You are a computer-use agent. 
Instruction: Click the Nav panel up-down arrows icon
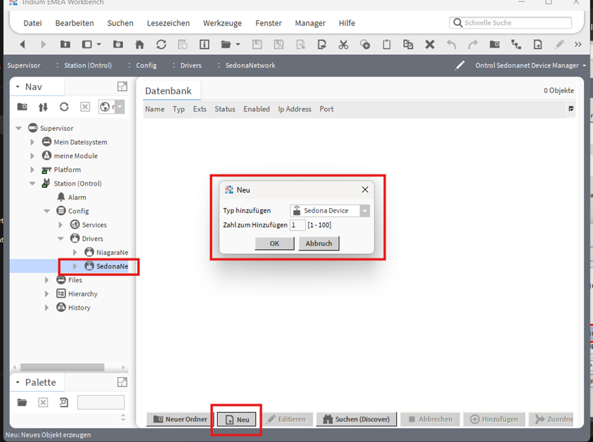[x=42, y=107]
